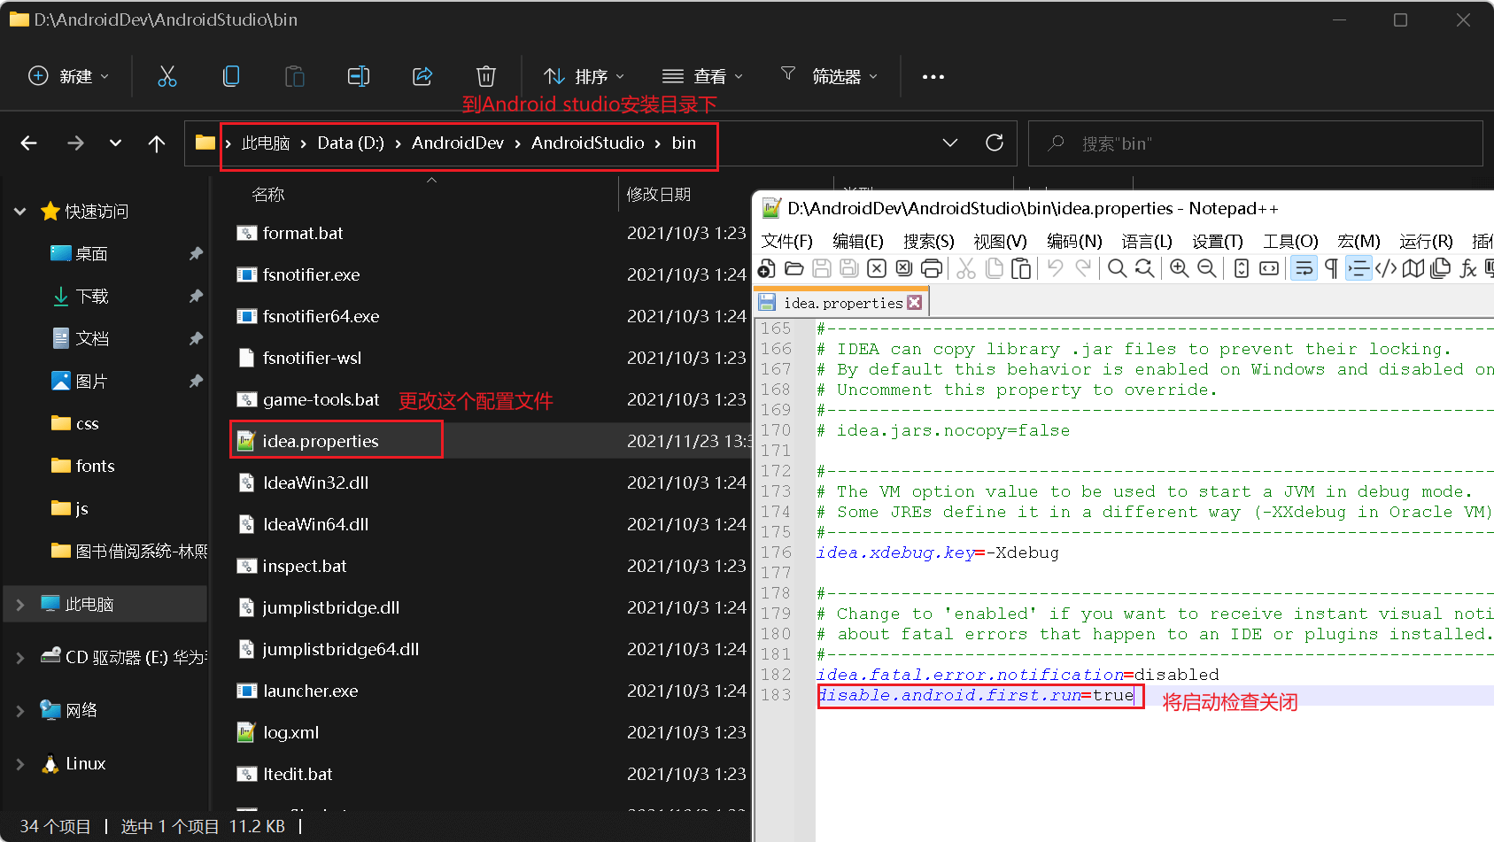Open 下载 in Quick access sidebar

(x=92, y=296)
